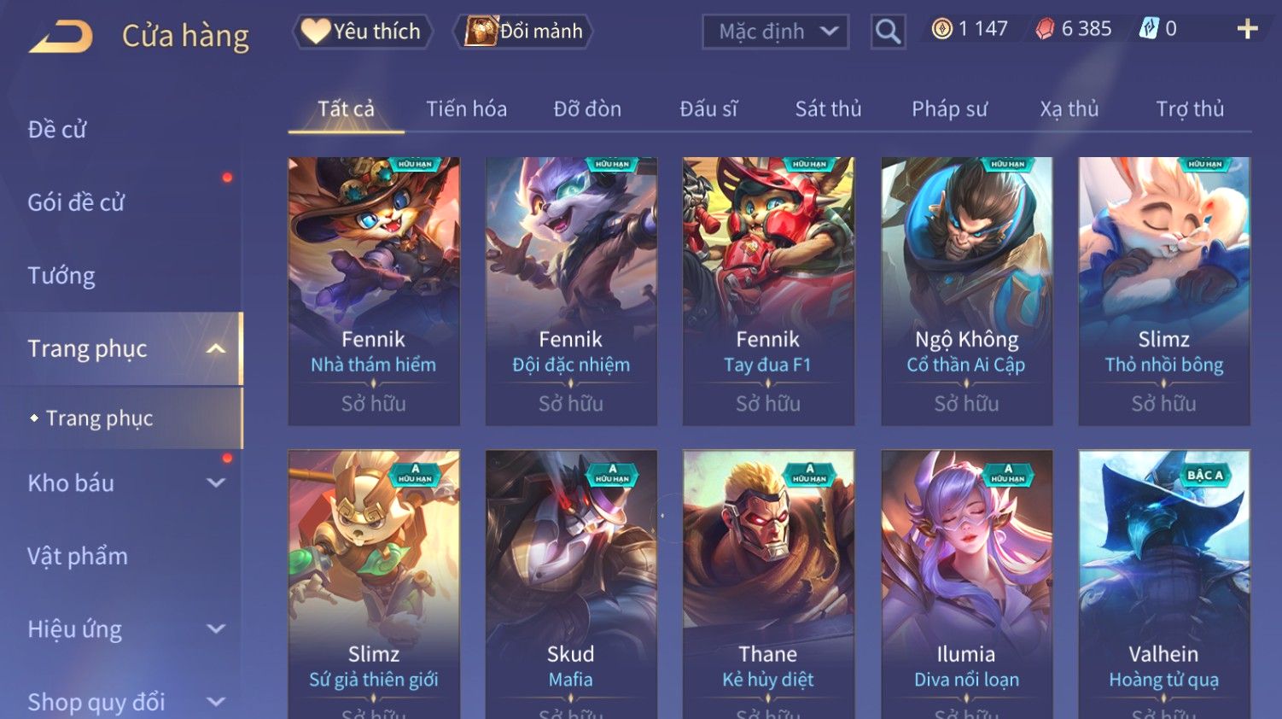Select the Fennik Tay đua F1 skin card
The image size is (1282, 719).
click(x=768, y=291)
